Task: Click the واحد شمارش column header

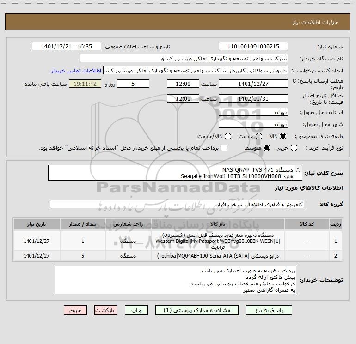Action: tap(128, 224)
